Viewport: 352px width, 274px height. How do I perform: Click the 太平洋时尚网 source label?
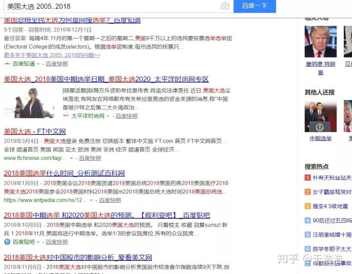[88, 116]
